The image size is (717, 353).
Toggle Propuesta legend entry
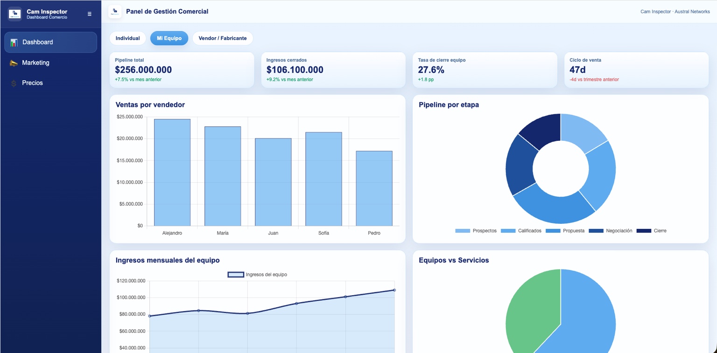565,231
